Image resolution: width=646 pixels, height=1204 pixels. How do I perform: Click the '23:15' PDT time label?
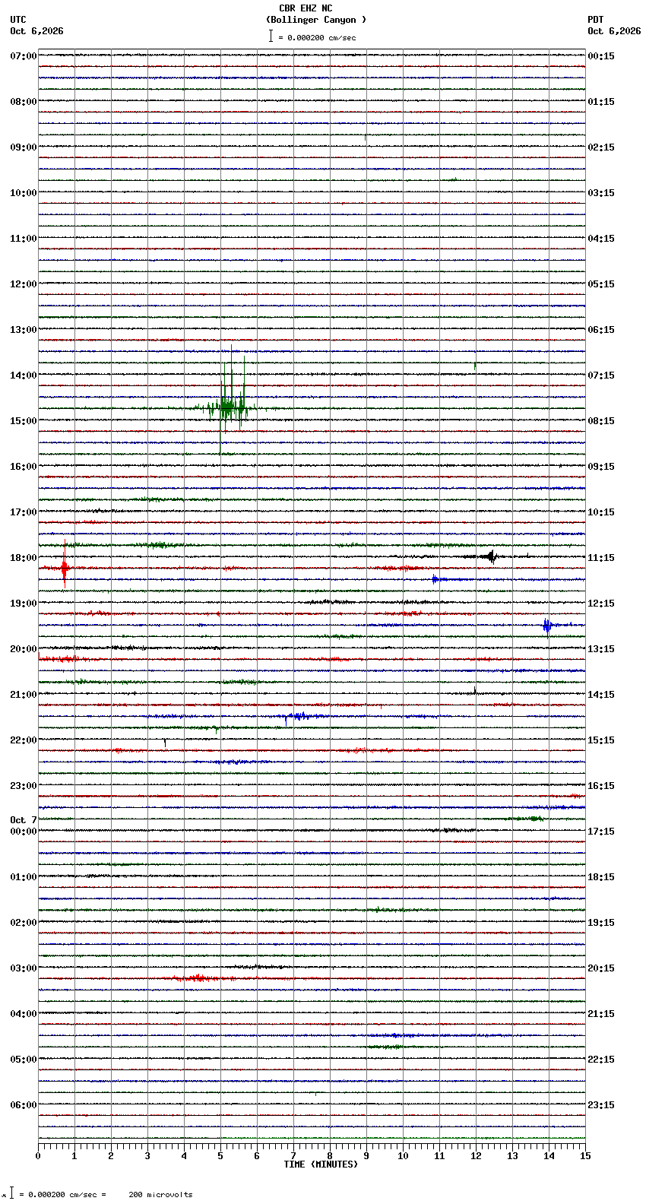[x=601, y=1105]
